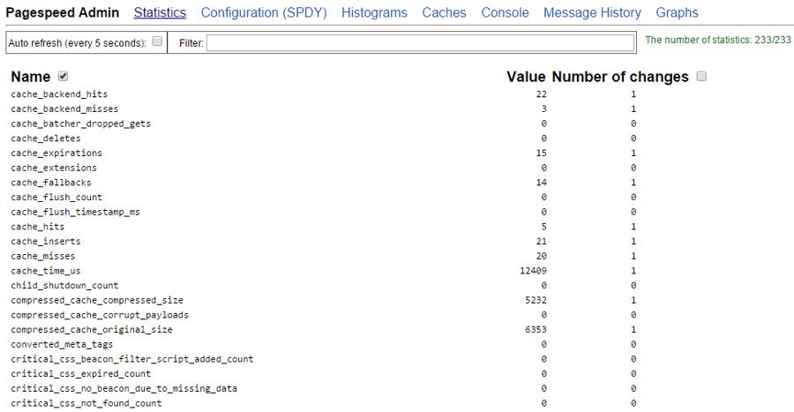This screenshot has width=794, height=412.
Task: Open the Graphs tab
Action: (677, 12)
